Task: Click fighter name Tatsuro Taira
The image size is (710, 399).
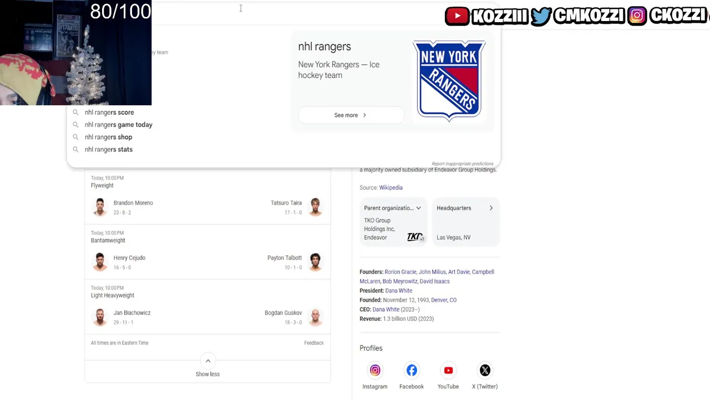Action: point(286,203)
